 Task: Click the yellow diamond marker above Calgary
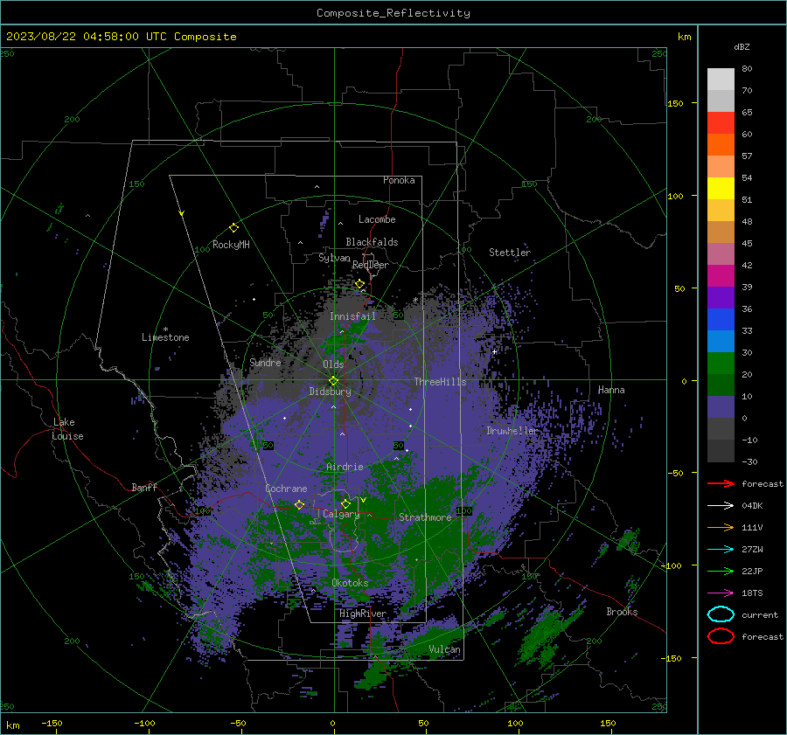click(345, 503)
